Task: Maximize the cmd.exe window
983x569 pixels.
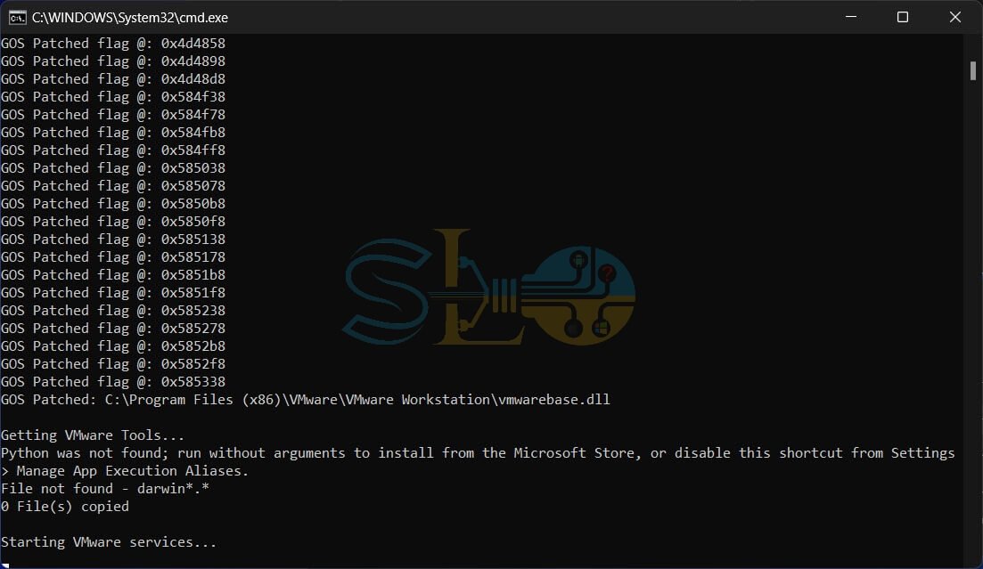Action: tap(903, 17)
